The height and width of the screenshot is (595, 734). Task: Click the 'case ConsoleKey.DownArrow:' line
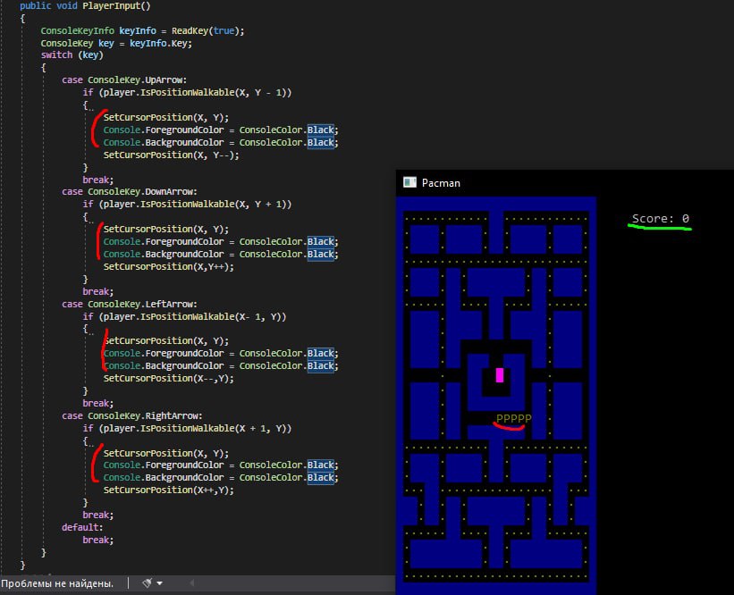[130, 192]
